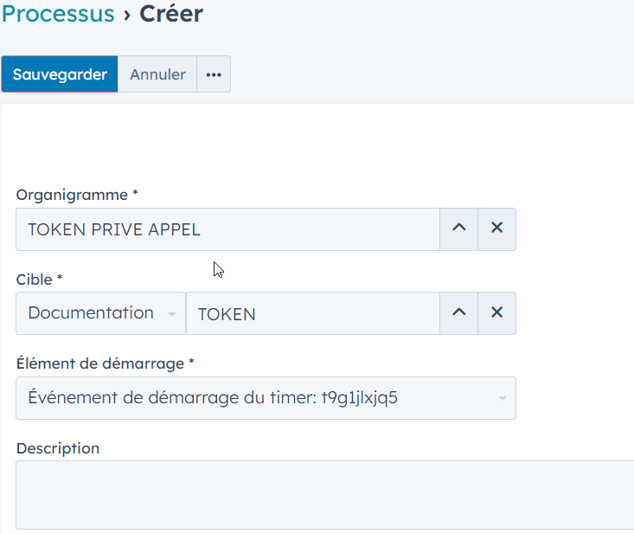Click the Organigramme field label
Viewport: 634px width, 534px height.
point(77,195)
